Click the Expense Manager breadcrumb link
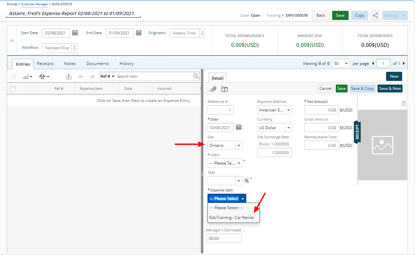 35,4
